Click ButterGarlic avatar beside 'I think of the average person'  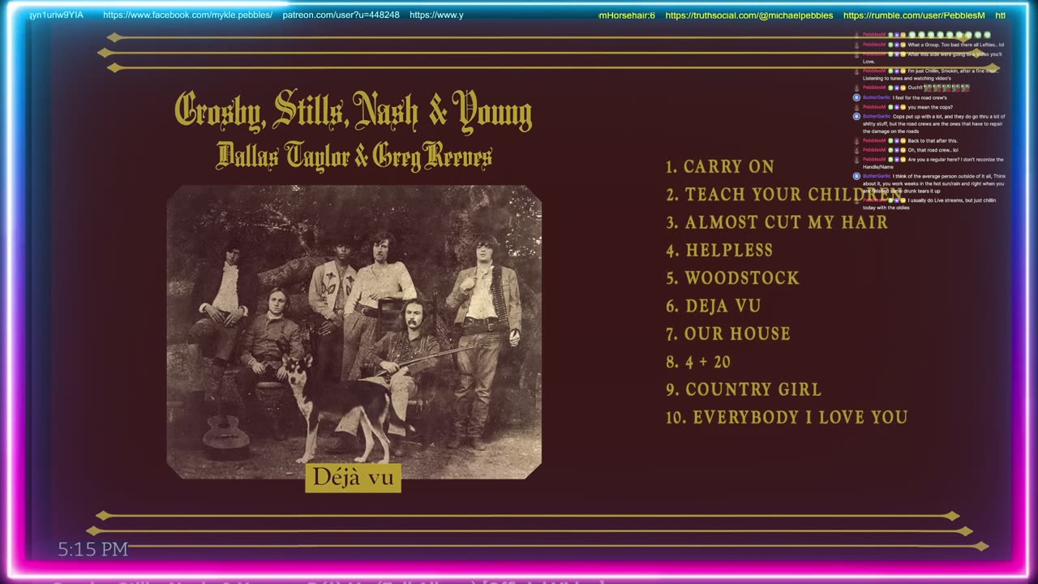[856, 176]
